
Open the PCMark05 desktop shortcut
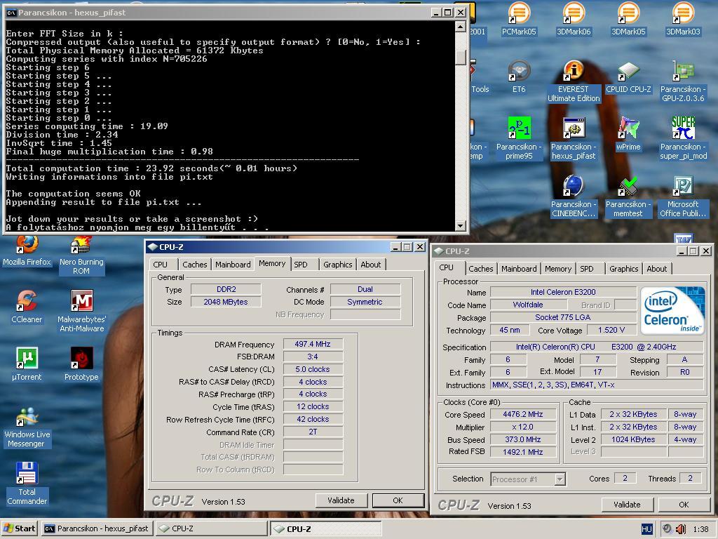tap(519, 19)
